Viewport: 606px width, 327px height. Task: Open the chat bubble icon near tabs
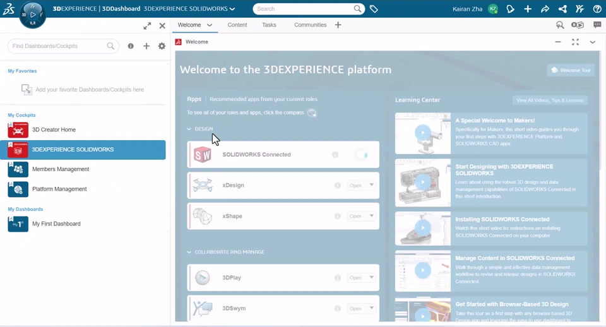click(x=597, y=25)
